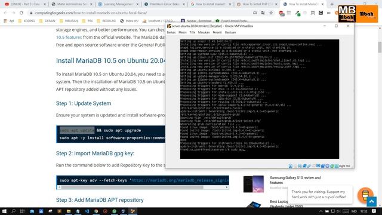
Task: Switch to the Google how to install mariadb tab
Action: 211,4
